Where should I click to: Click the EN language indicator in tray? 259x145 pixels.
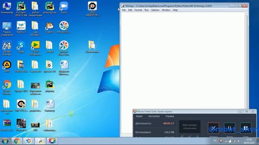[215, 141]
